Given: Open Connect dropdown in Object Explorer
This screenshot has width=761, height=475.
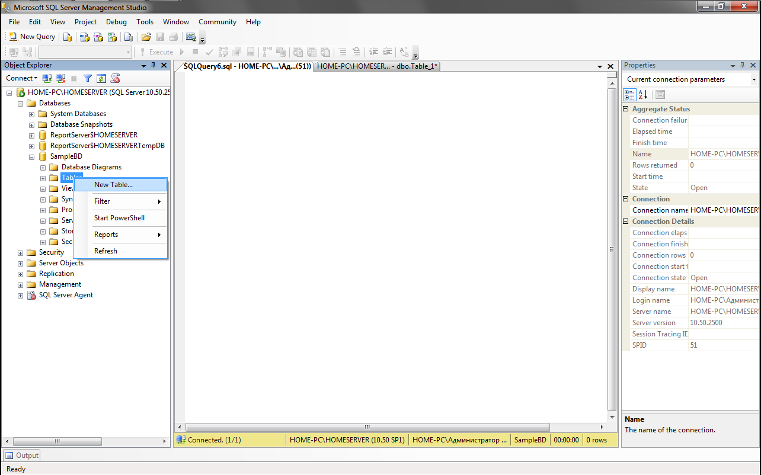Looking at the screenshot, I should (22, 78).
